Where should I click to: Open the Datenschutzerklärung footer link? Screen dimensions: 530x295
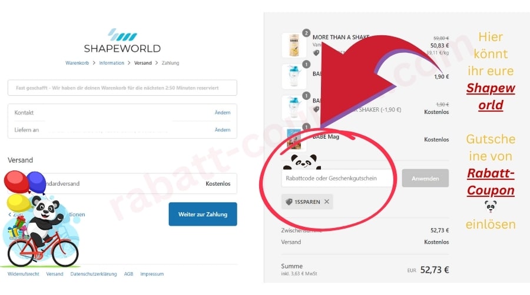tap(94, 274)
